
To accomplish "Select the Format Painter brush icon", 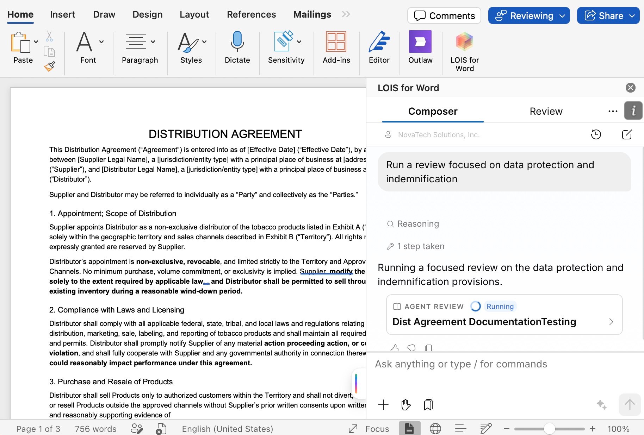I will click(50, 66).
